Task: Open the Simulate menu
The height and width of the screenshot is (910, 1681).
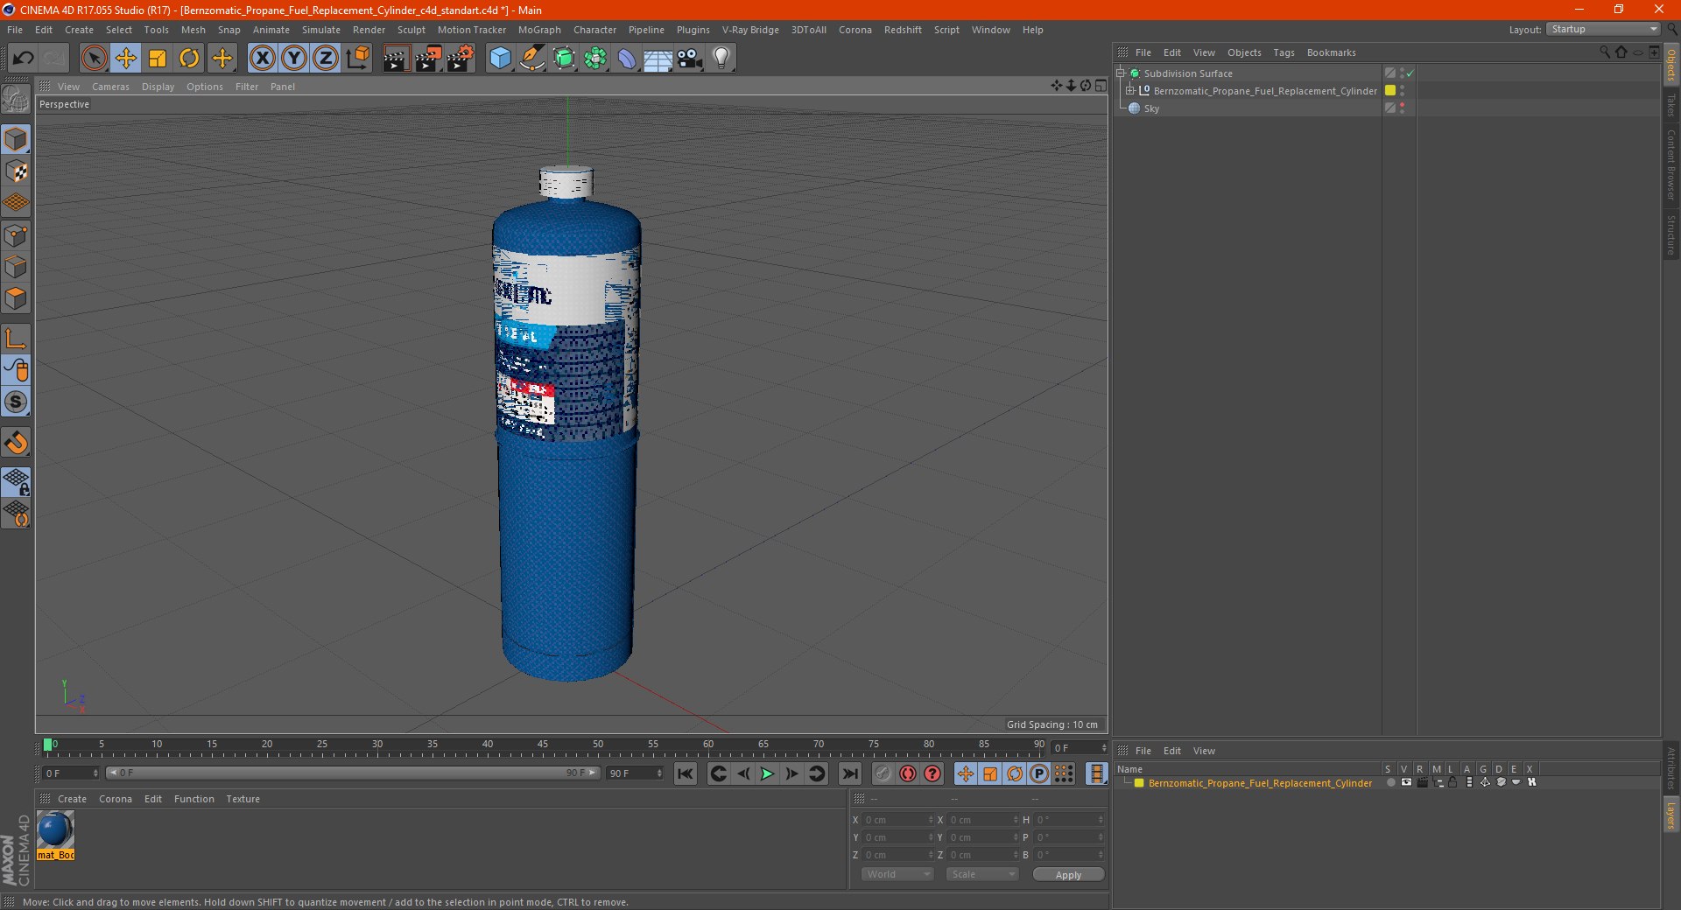Action: (x=321, y=30)
